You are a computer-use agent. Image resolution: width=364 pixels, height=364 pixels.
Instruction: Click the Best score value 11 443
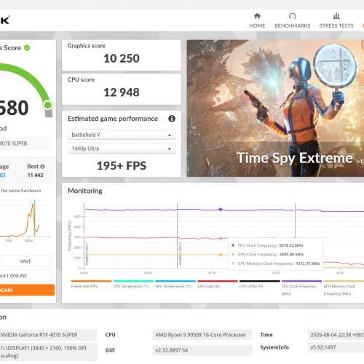[35, 175]
